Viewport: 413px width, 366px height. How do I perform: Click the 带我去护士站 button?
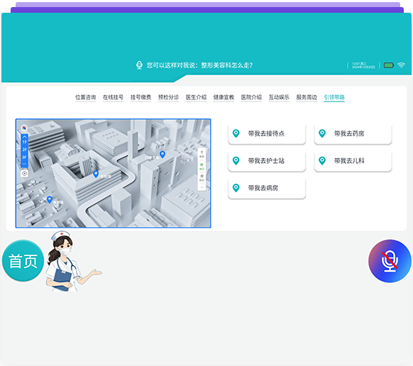(267, 161)
